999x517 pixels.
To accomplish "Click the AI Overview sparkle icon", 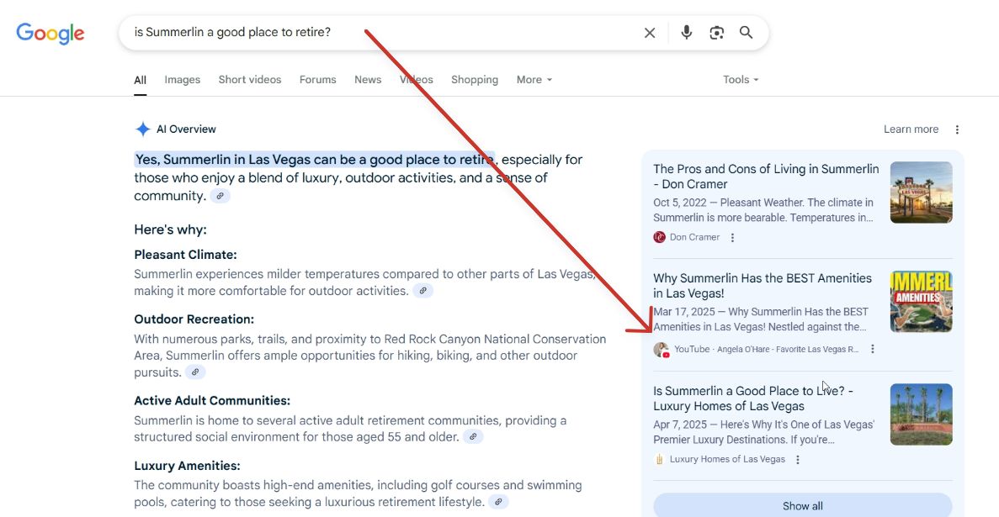I will pyautogui.click(x=143, y=129).
